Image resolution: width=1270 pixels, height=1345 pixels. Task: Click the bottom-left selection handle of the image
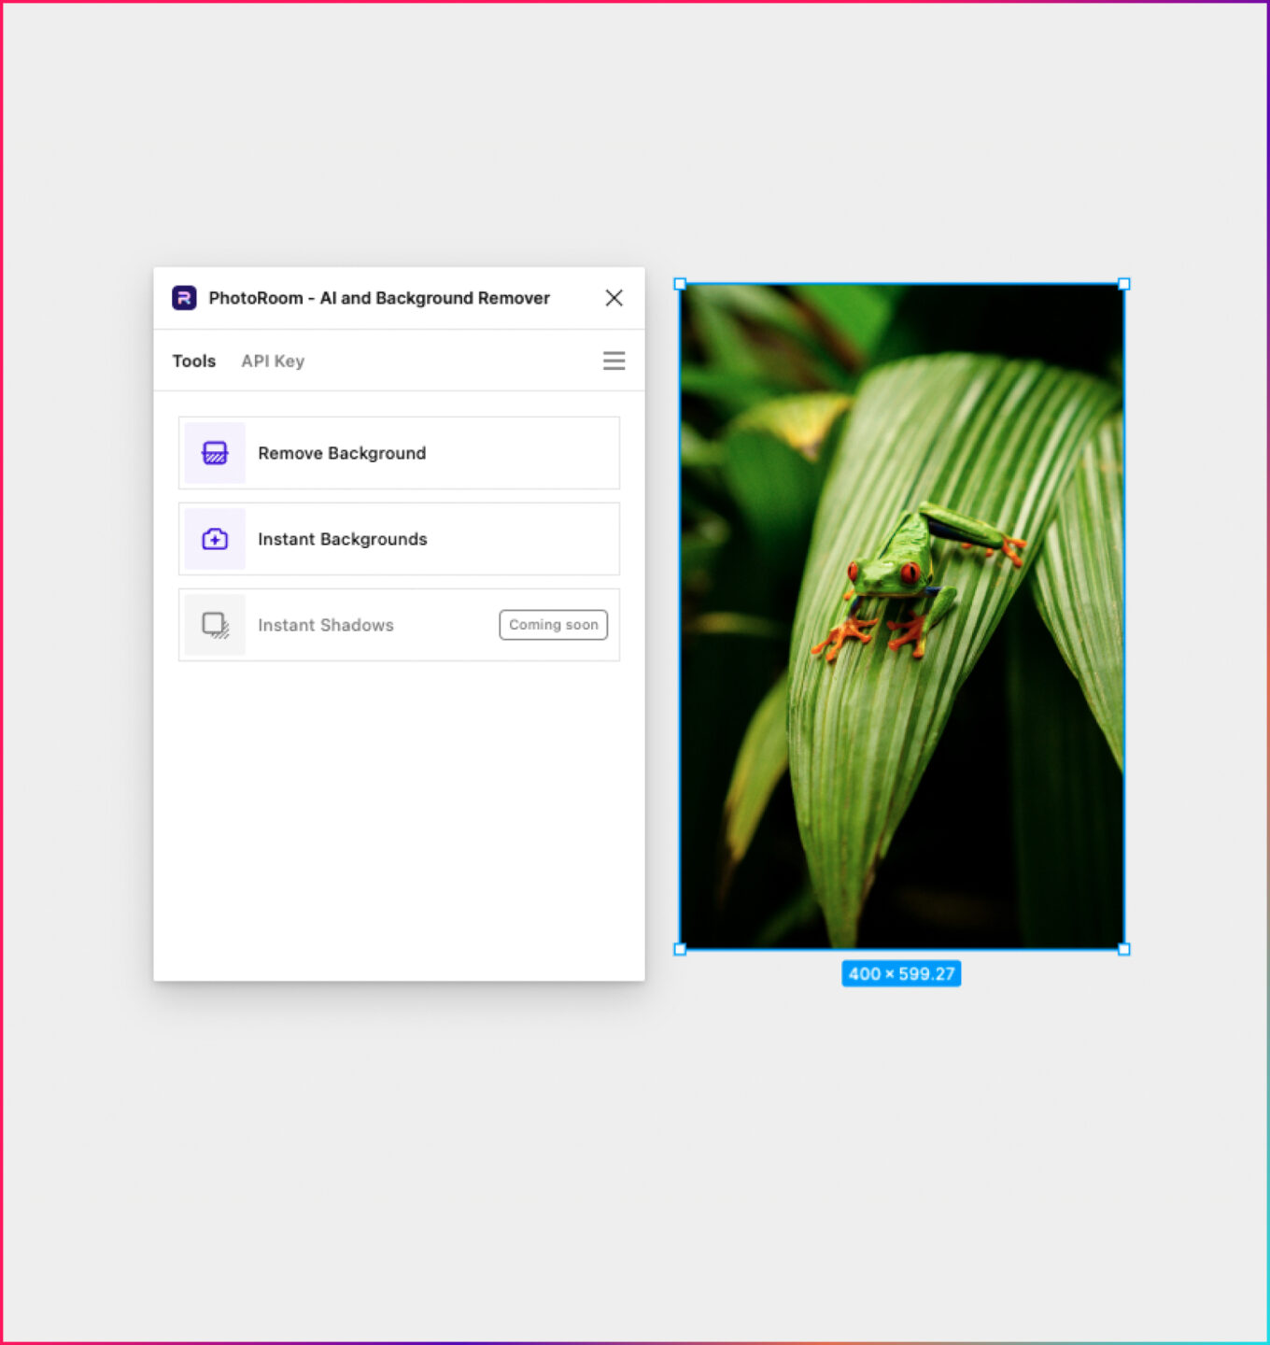680,949
